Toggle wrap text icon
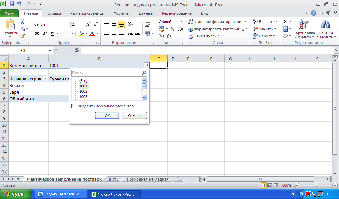 pos(148,24)
